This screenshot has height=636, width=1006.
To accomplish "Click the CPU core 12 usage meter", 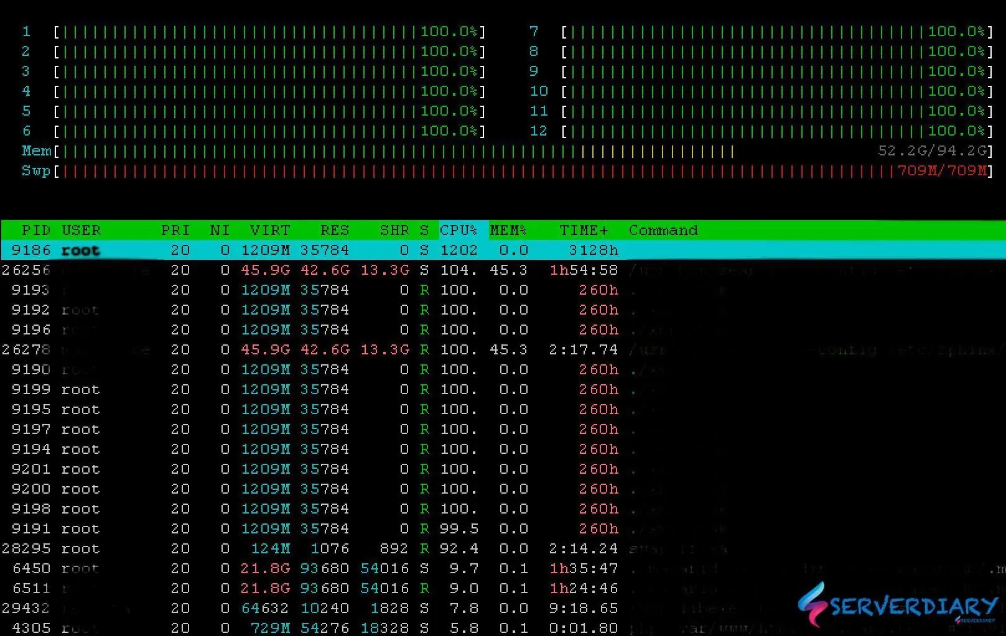I will pos(771,131).
